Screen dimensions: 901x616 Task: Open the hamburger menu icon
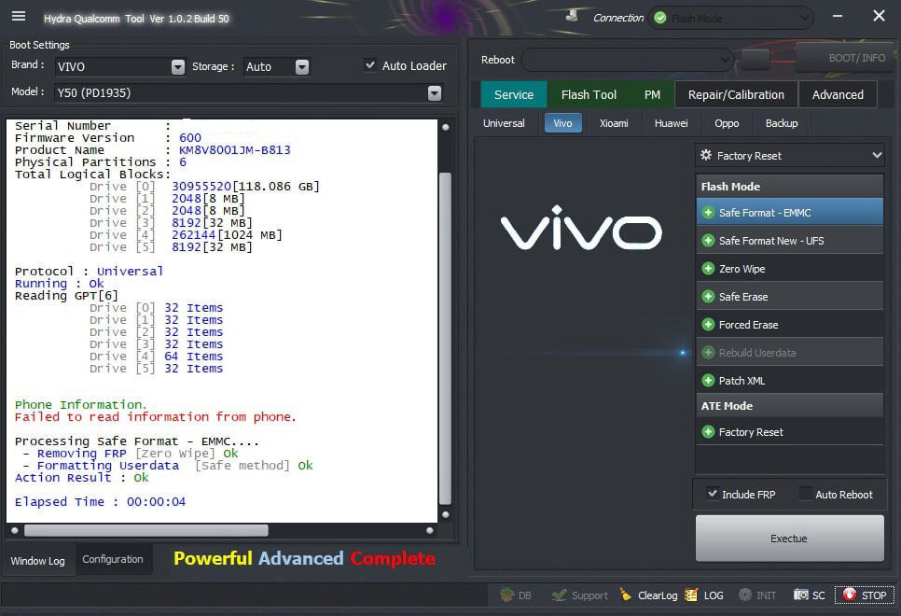pyautogui.click(x=19, y=16)
